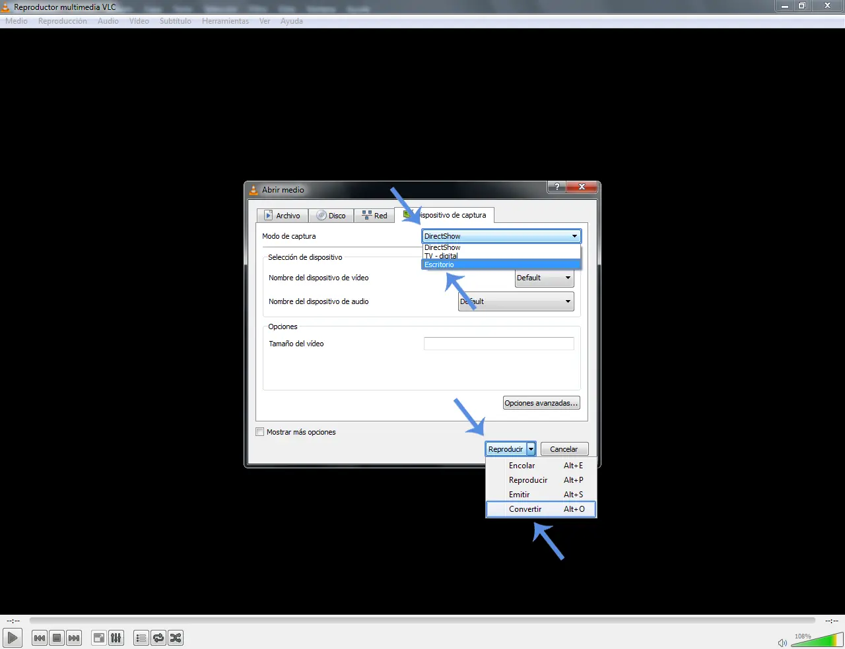Choose Escritorio capture mode

click(x=501, y=264)
